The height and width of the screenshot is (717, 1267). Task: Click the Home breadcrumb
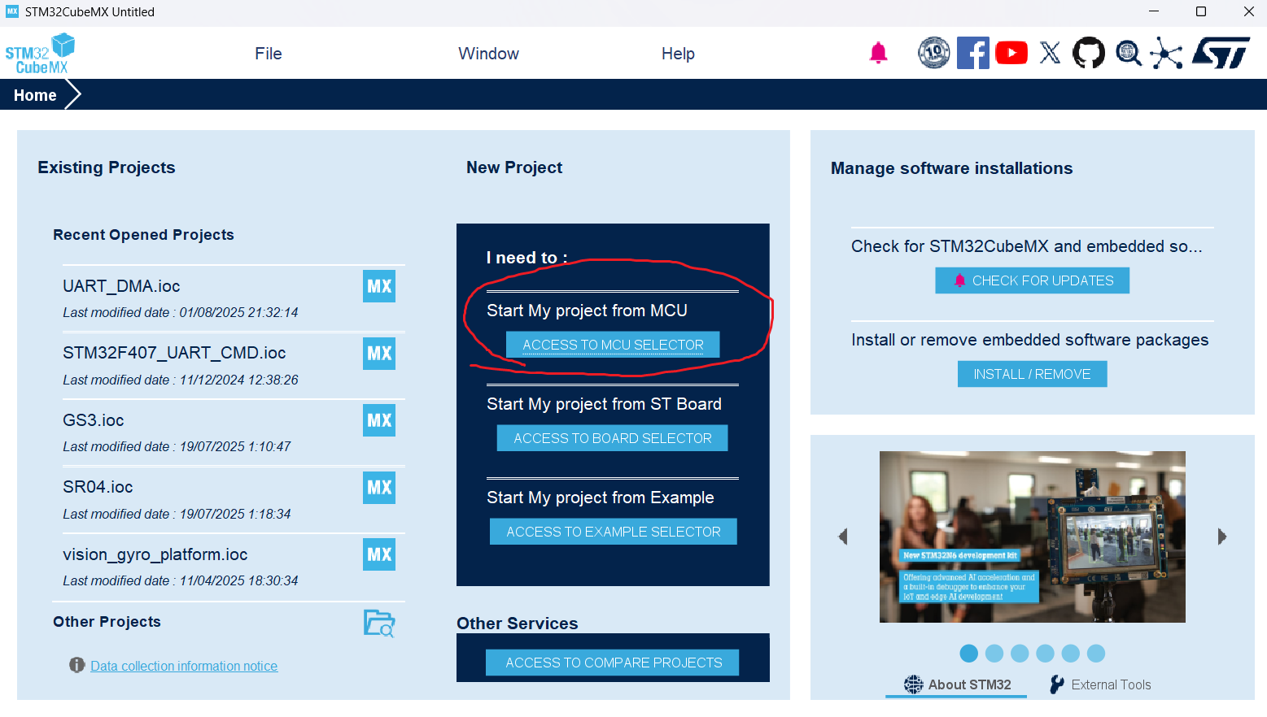tap(35, 95)
